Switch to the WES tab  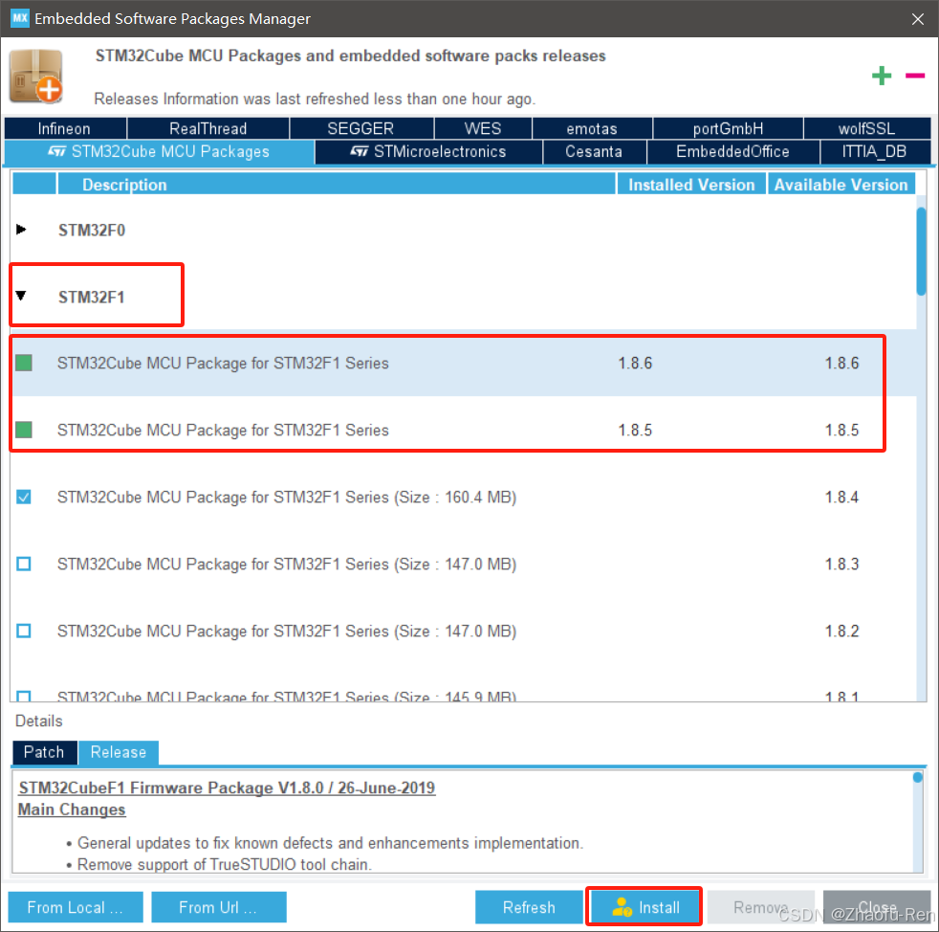coord(483,128)
